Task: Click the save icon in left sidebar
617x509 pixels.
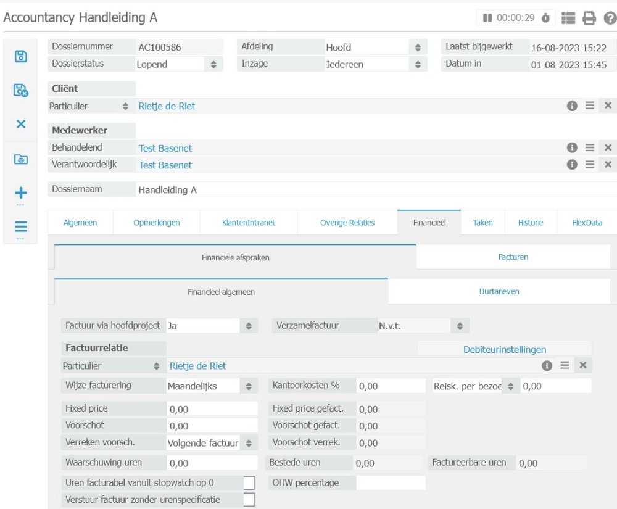Action: coord(20,57)
